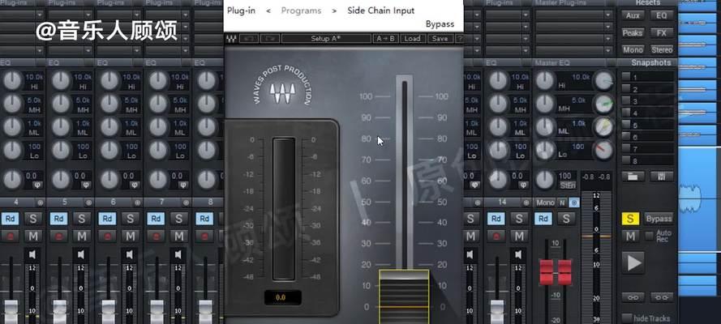Arm recording on mixer channel 6
The width and height of the screenshot is (721, 324).
[107, 236]
